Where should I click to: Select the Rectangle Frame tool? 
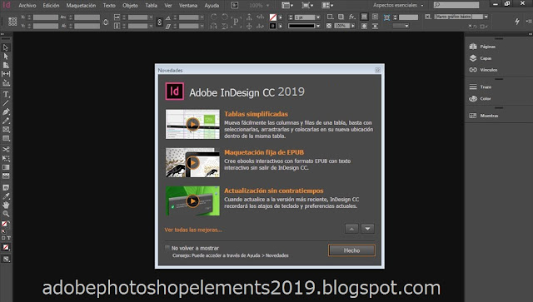6,130
